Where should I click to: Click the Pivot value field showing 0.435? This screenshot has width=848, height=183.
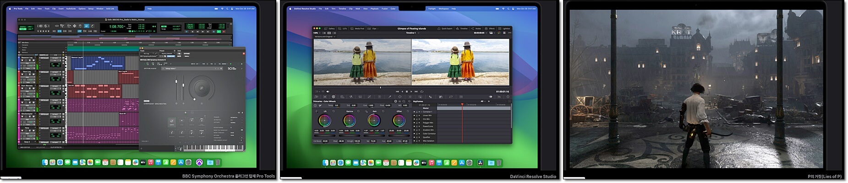pyautogui.click(x=388, y=106)
